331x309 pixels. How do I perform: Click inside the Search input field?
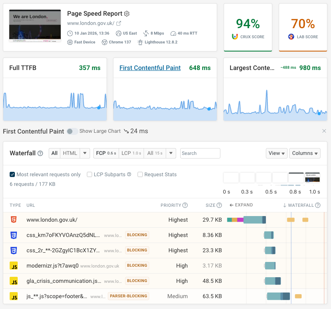(x=200, y=153)
